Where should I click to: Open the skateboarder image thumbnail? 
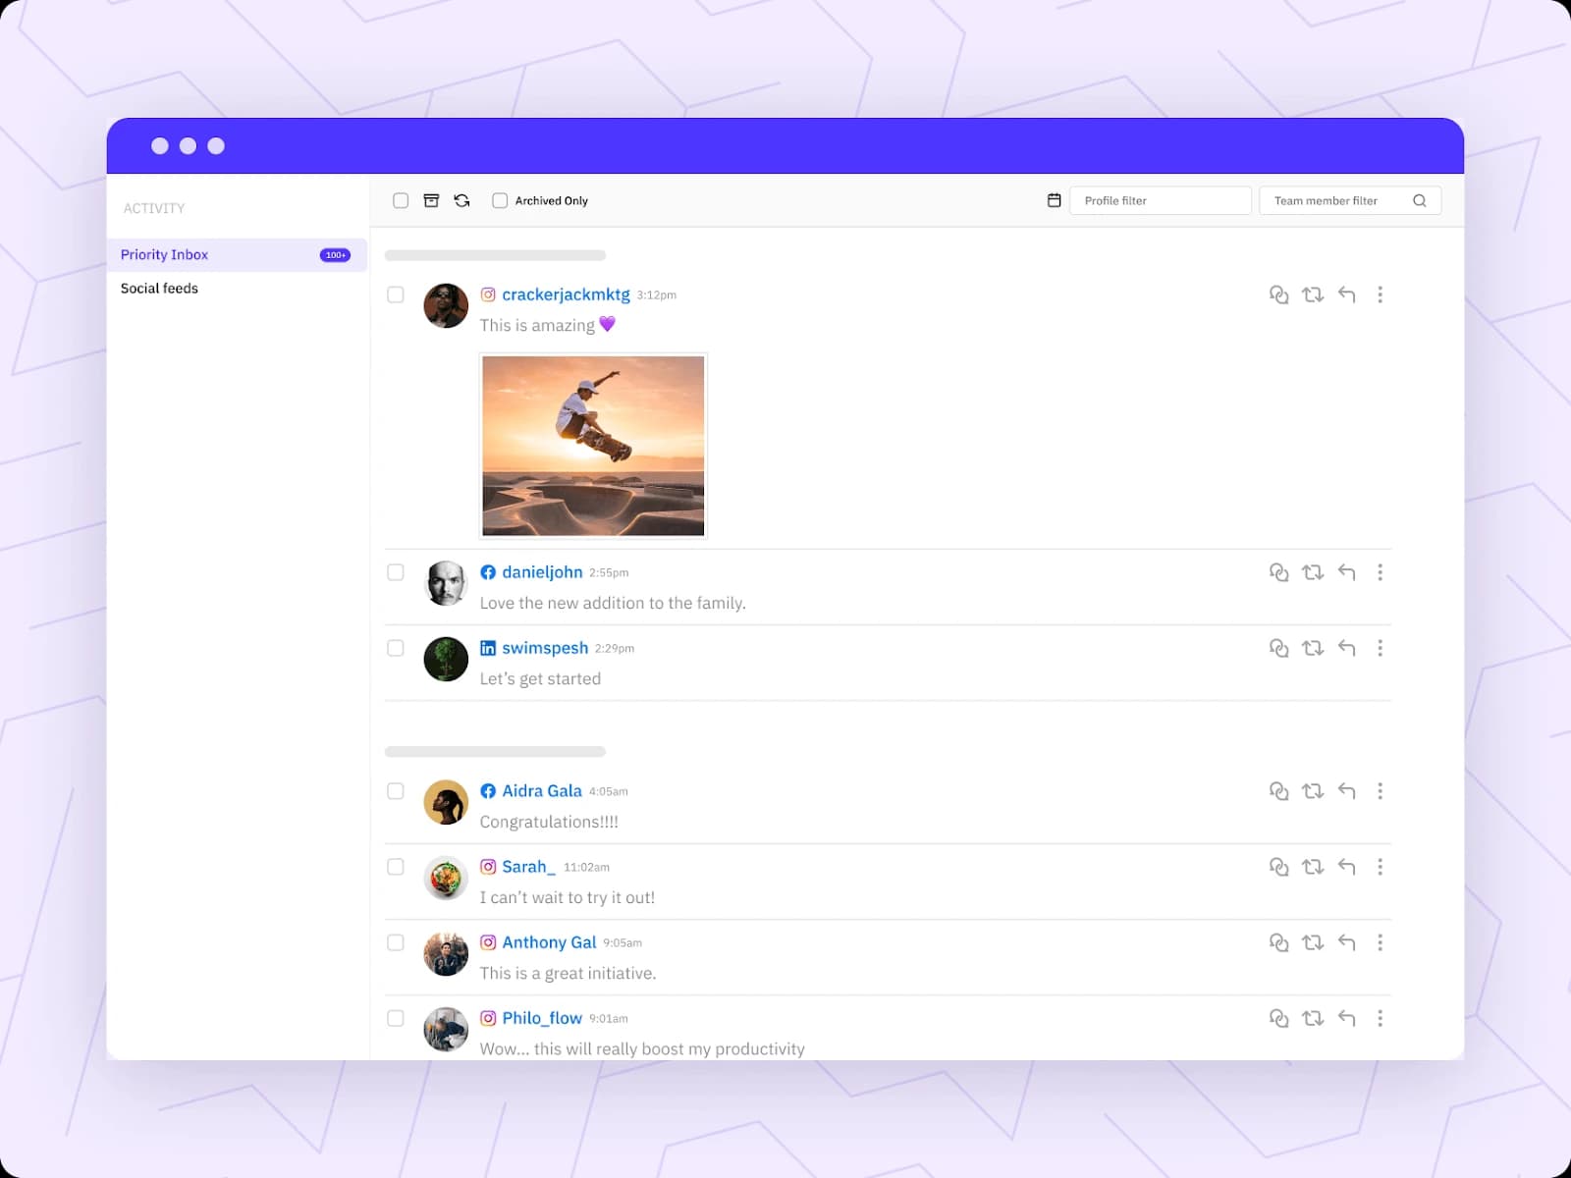click(592, 446)
